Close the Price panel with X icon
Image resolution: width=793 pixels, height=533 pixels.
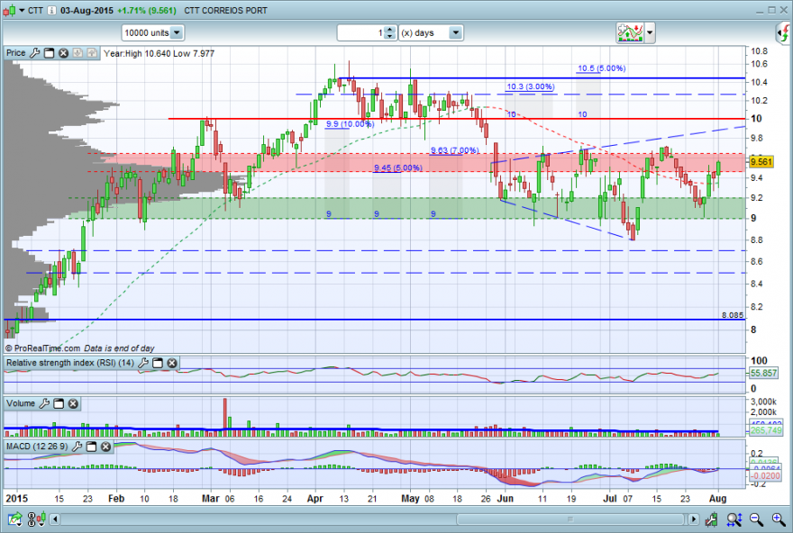[63, 52]
